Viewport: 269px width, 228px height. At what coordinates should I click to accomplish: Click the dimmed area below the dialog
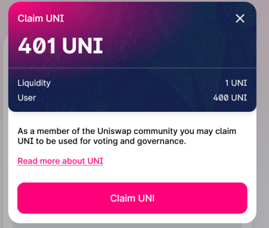point(132,226)
